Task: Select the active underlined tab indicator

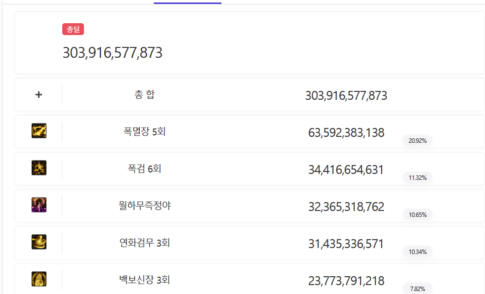Action: 187,3
